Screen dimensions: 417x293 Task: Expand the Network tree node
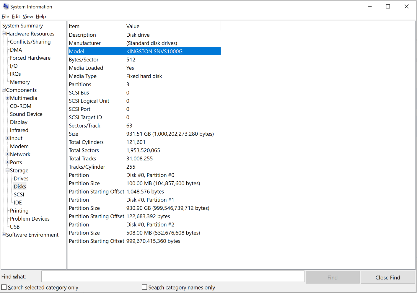[x=7, y=154]
